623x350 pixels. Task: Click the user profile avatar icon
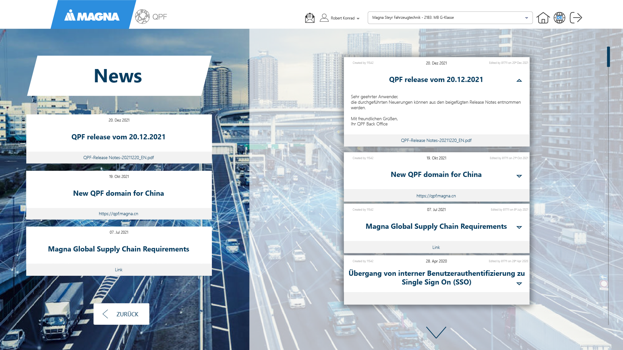(x=324, y=18)
